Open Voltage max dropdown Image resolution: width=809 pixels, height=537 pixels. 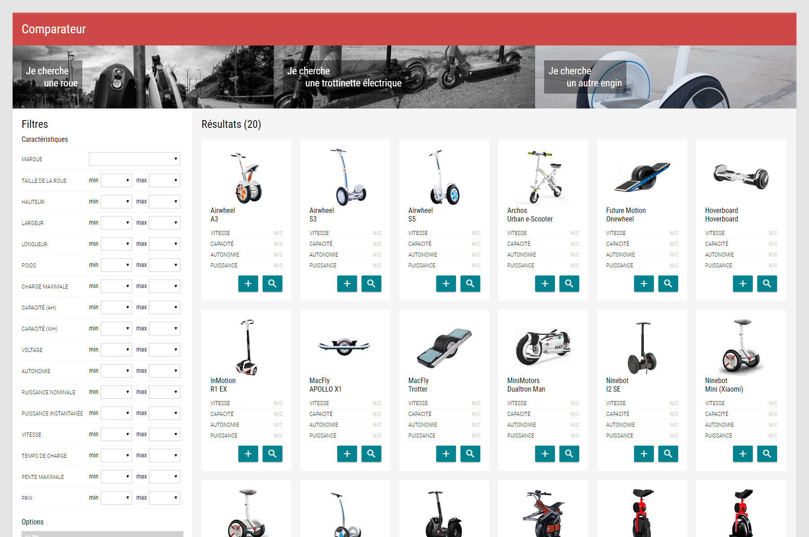(165, 350)
